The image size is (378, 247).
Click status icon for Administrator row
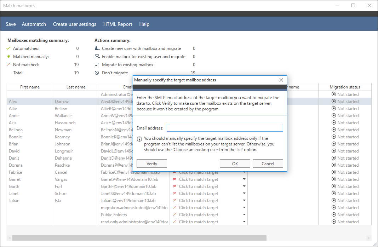[x=334, y=94]
